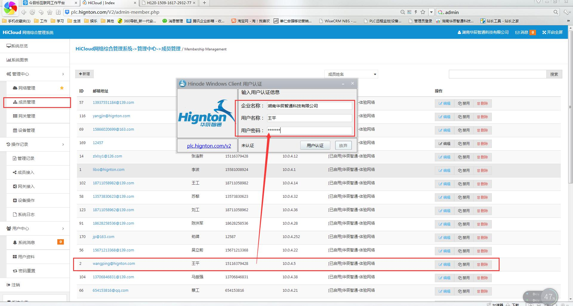Click the bookmark star in address bar
The height and width of the screenshot is (306, 573).
point(423,12)
